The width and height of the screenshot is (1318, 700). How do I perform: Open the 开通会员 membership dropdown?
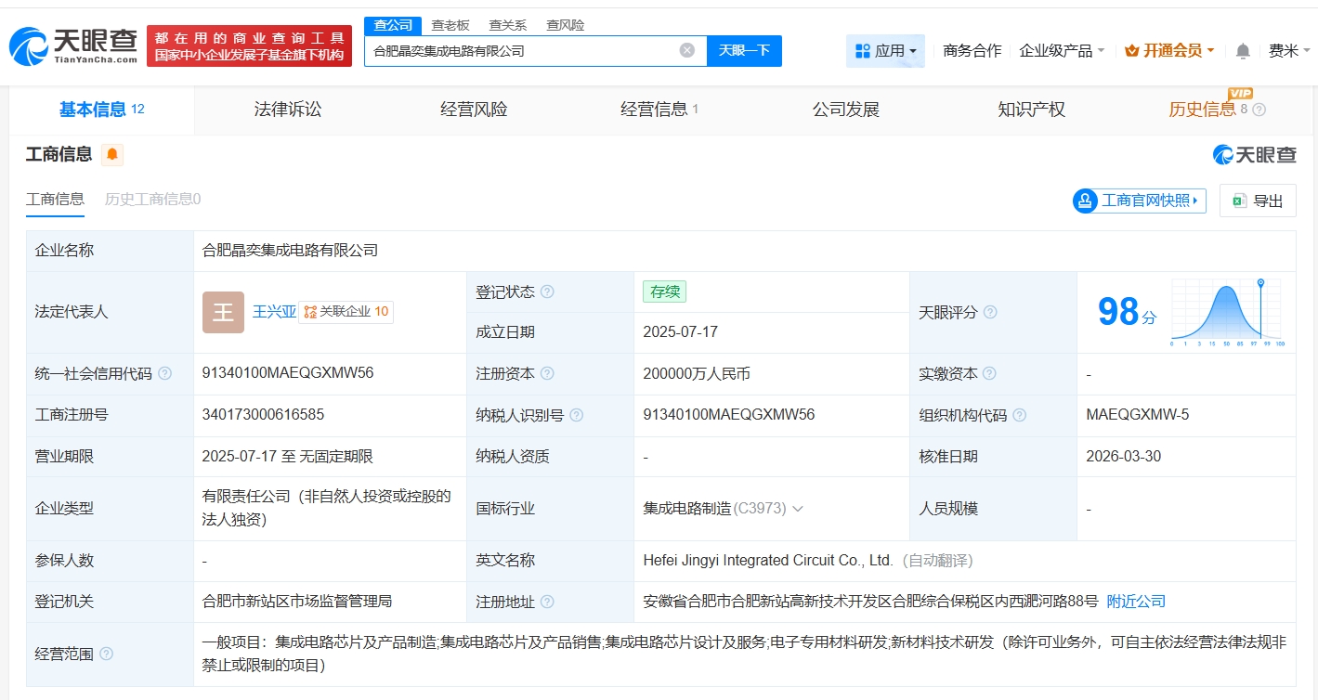tap(1169, 51)
